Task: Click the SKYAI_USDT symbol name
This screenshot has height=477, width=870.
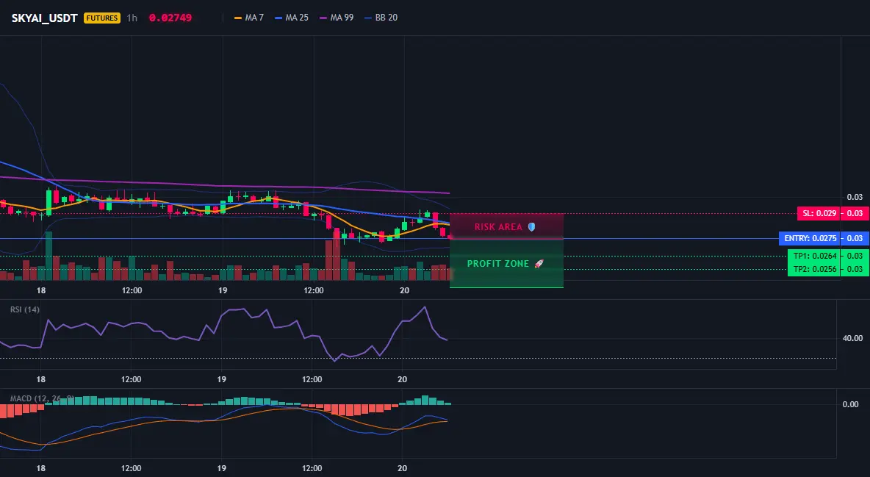Action: click(x=44, y=18)
